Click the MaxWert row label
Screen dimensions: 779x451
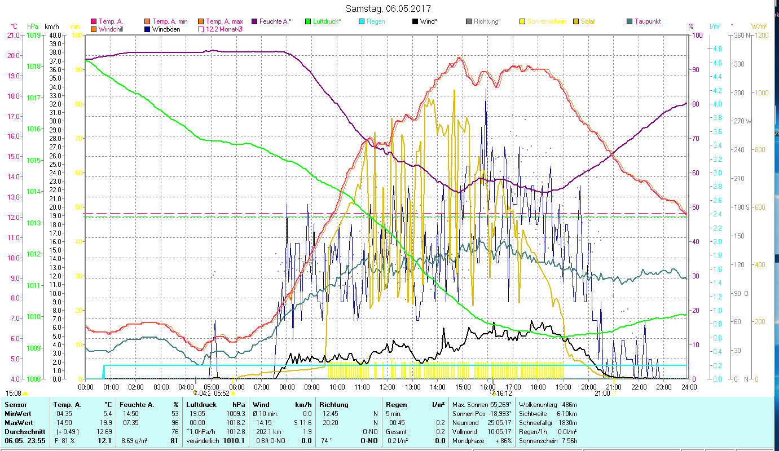pyautogui.click(x=20, y=423)
